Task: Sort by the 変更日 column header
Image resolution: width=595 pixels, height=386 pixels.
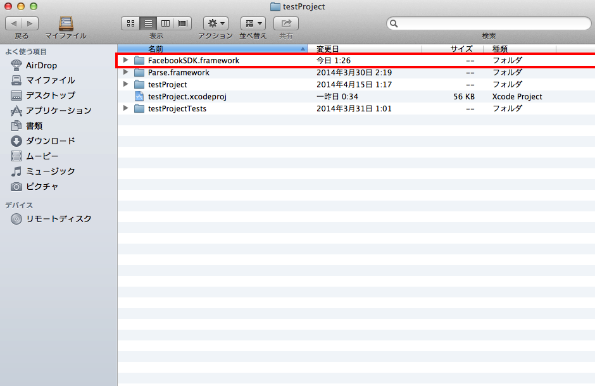Action: click(x=365, y=49)
